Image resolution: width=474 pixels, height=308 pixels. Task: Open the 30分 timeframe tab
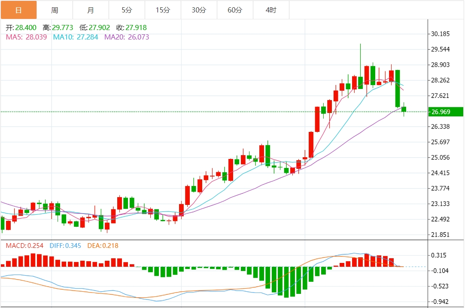[x=199, y=10]
